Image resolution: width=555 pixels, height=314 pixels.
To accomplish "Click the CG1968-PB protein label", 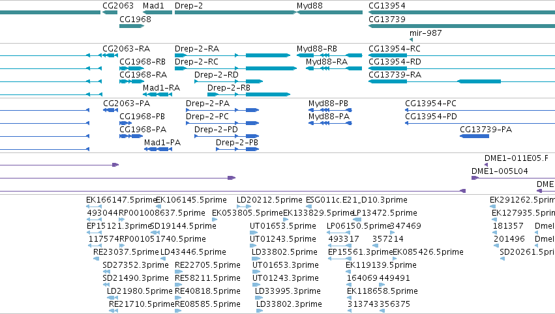I will click(142, 117).
